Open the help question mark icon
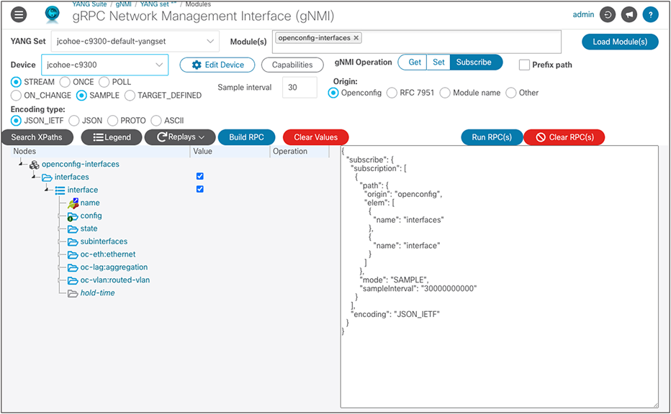671x414 pixels. 650,14
